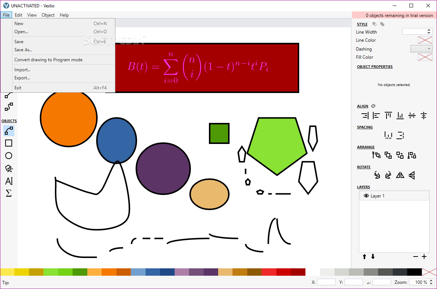Click the flip horizontal icon
The width and height of the screenshot is (437, 289).
[x=400, y=175]
